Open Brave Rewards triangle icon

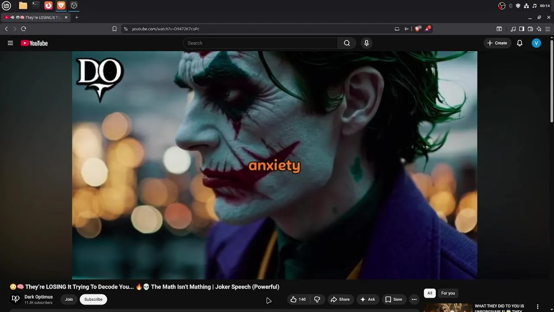428,29
